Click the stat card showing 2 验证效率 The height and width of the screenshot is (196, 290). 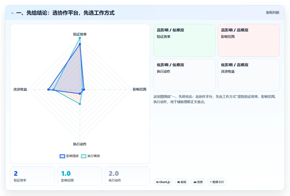tap(33, 176)
